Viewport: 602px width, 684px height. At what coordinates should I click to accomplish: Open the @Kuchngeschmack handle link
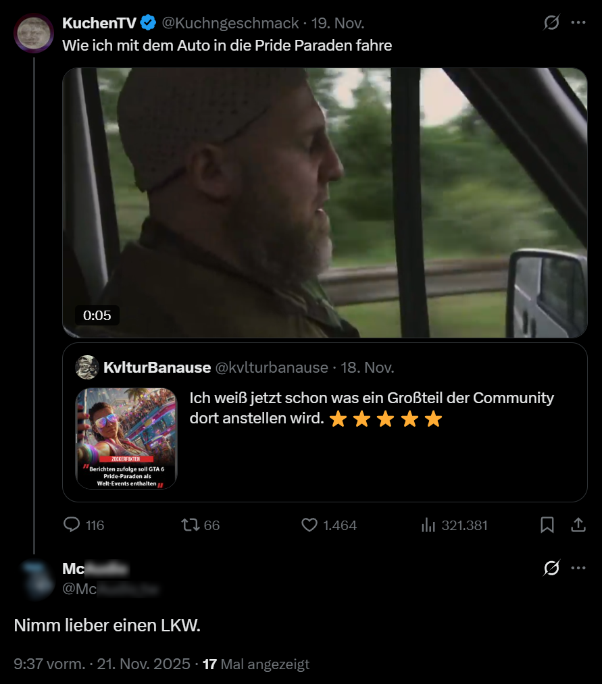230,23
